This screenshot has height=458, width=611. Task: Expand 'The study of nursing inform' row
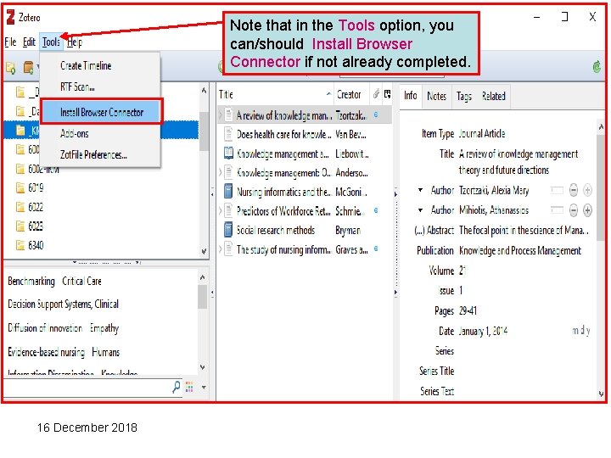220,249
